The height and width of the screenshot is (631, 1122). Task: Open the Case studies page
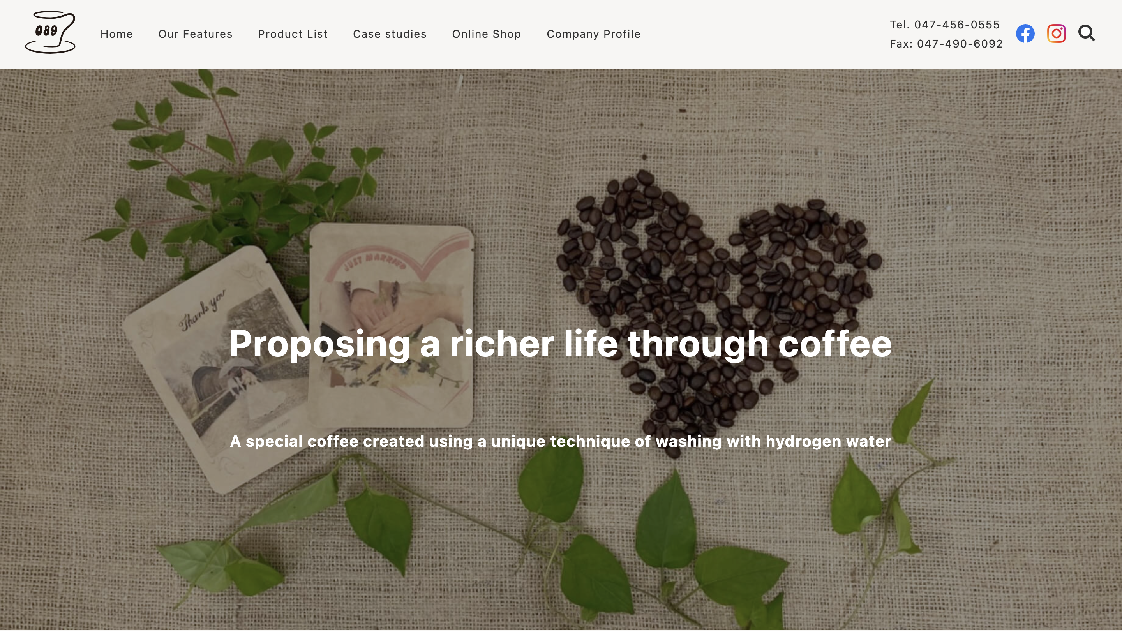tap(390, 34)
